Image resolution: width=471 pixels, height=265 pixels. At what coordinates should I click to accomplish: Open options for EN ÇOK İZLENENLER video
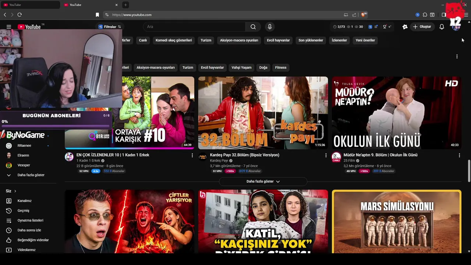[192, 155]
